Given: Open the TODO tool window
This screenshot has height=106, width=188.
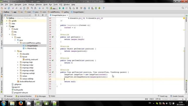Looking at the screenshot, I should (52, 96).
